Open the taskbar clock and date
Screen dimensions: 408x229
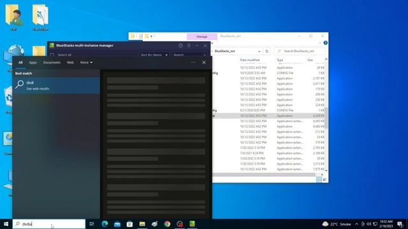386,224
